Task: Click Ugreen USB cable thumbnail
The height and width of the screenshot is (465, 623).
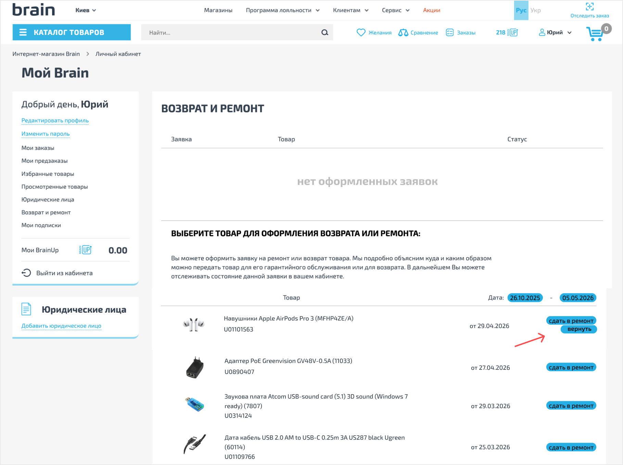Action: pyautogui.click(x=194, y=444)
